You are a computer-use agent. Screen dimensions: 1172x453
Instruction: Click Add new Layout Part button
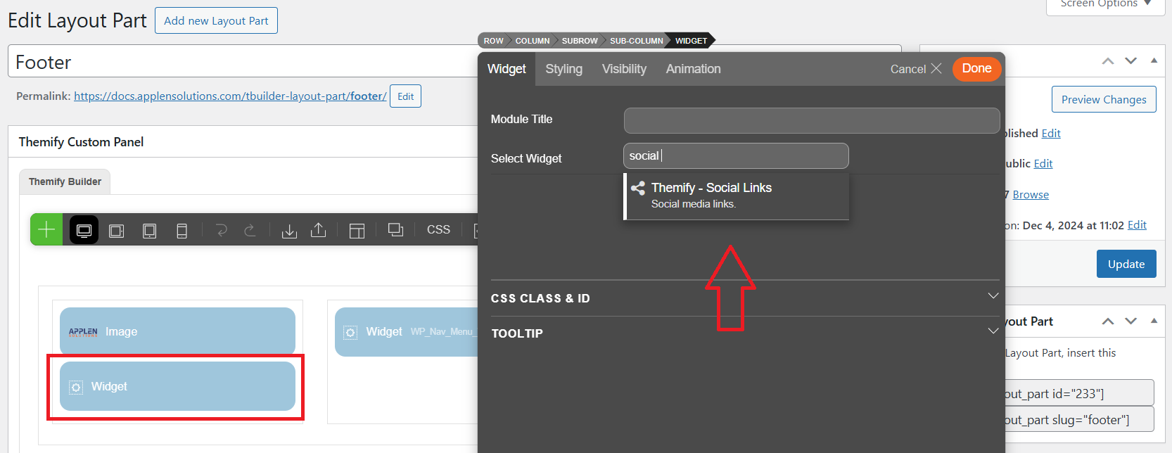216,20
